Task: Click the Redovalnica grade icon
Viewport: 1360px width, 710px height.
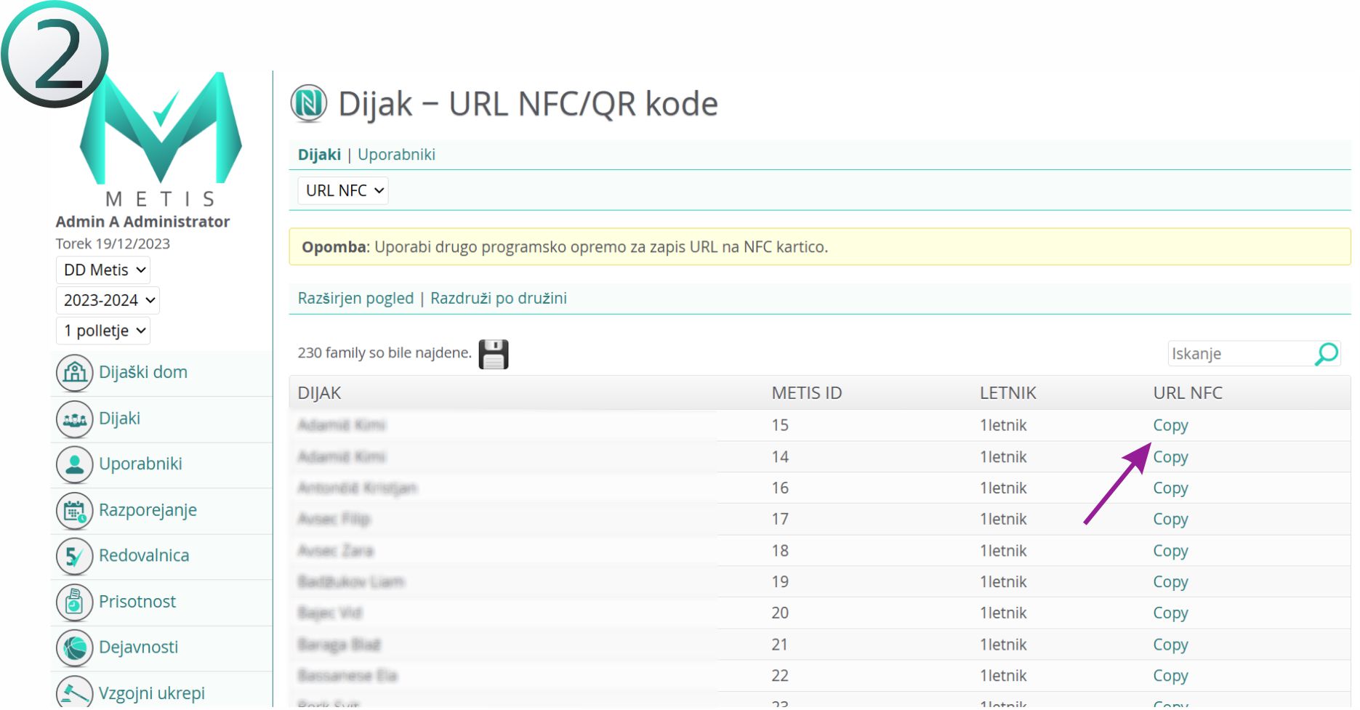Action: point(74,557)
